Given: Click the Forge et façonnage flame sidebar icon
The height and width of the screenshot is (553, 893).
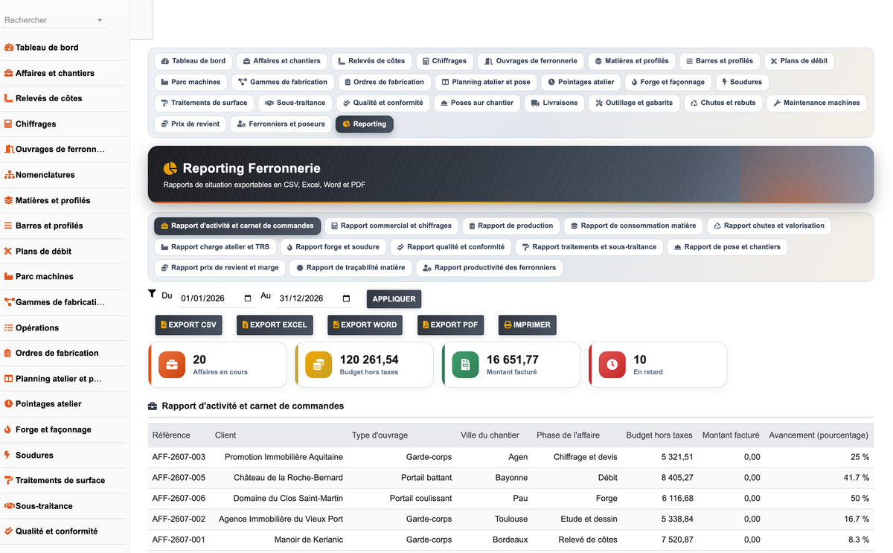Looking at the screenshot, I should 9,429.
